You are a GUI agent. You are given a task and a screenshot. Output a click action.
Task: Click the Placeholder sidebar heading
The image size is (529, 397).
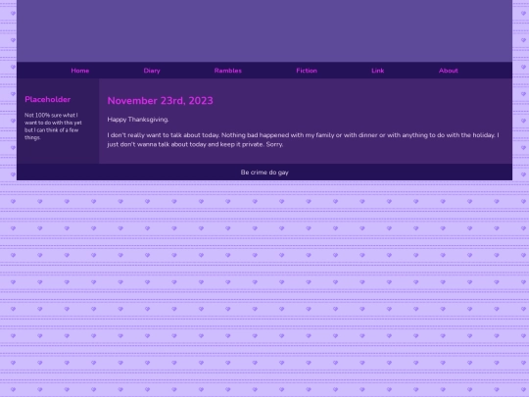pos(48,99)
